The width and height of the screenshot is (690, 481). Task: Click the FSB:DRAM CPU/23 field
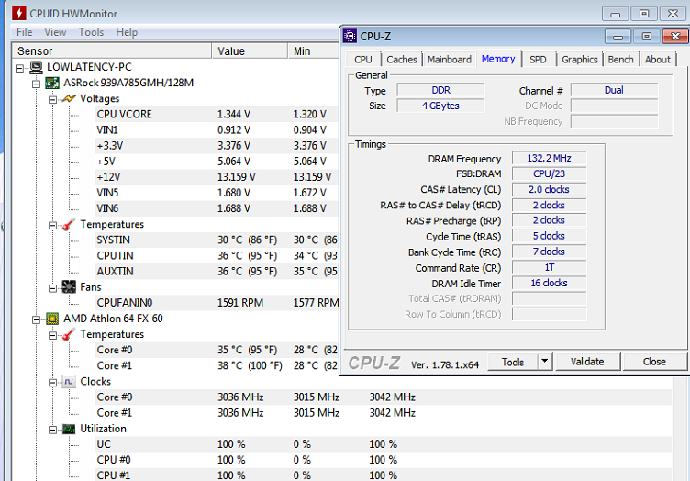coord(550,173)
